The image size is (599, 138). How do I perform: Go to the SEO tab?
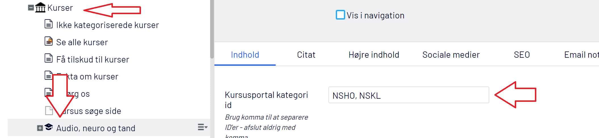[x=522, y=55]
